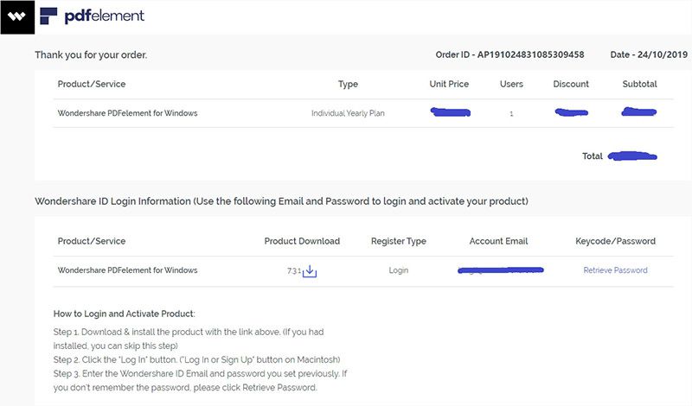Viewport: 692px width, 406px height.
Task: Click the Discount column header
Action: click(571, 85)
